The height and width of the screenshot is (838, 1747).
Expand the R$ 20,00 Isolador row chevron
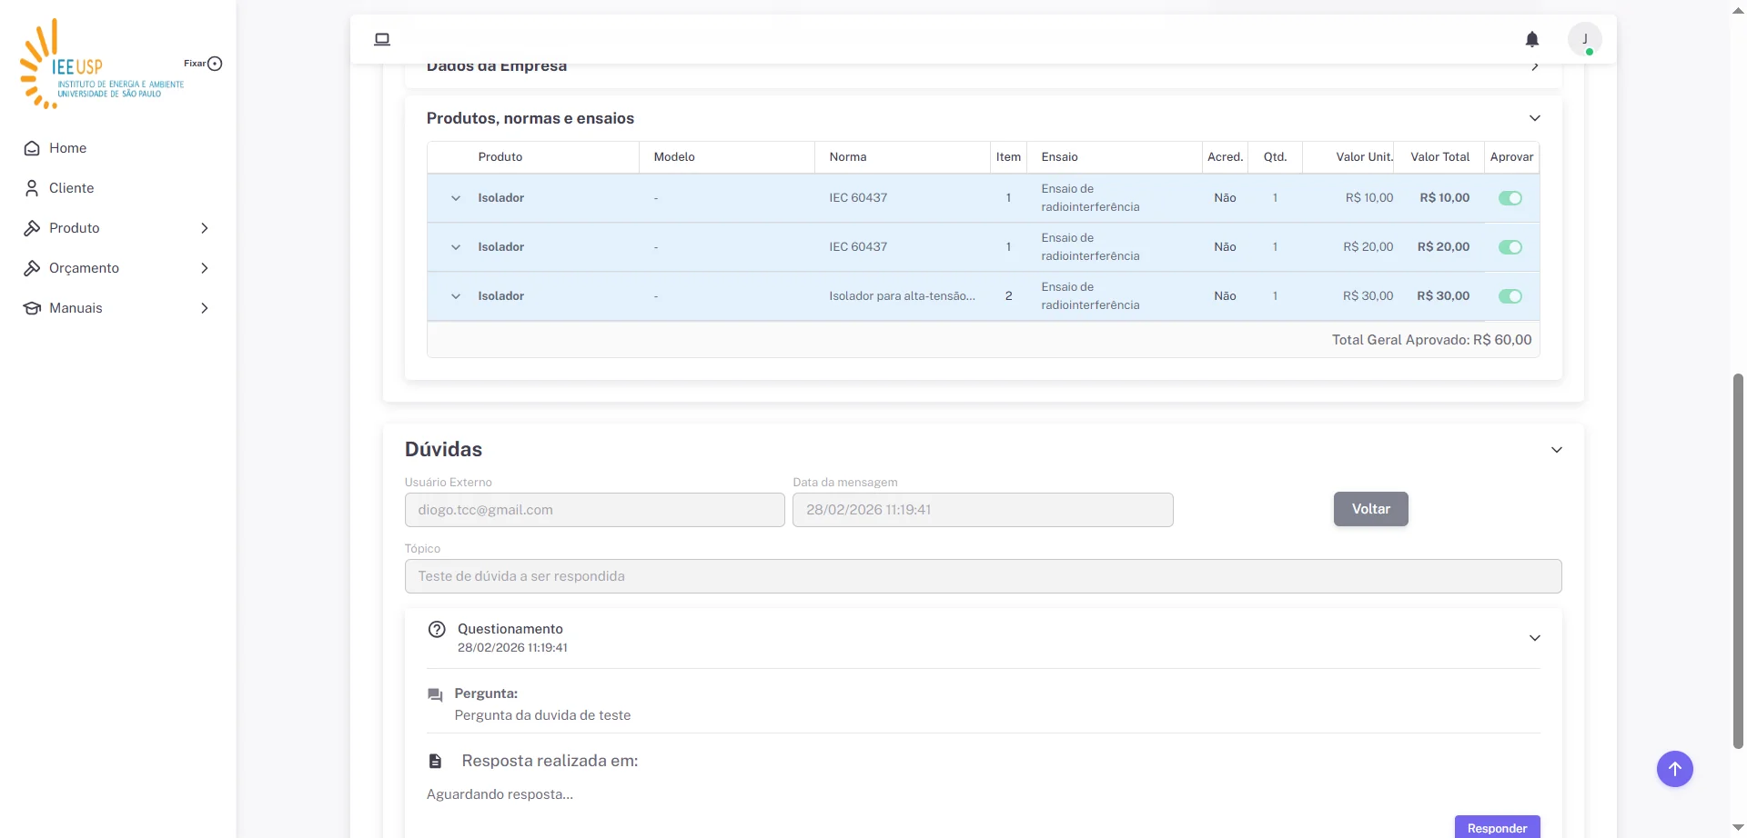point(456,247)
